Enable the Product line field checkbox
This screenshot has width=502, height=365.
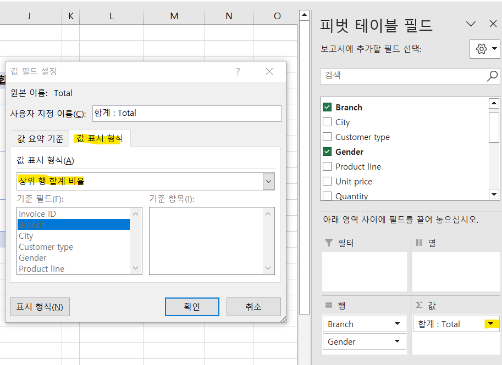point(327,166)
